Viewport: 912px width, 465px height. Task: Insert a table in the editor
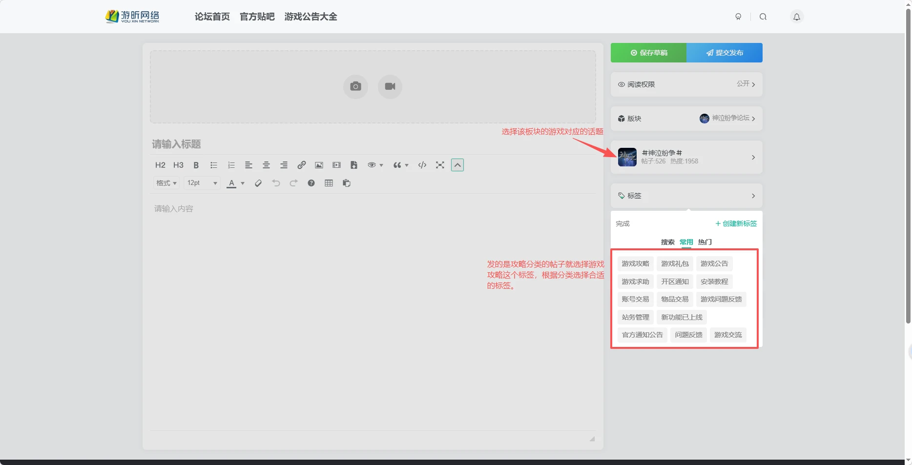point(329,183)
